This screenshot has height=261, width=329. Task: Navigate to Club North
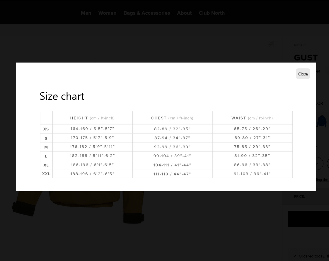pyautogui.click(x=212, y=13)
